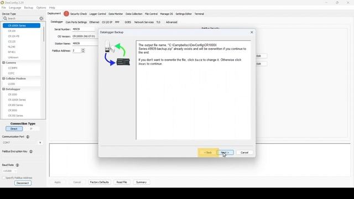
Task: Open the Advanced sub-tab
Action: point(171,22)
